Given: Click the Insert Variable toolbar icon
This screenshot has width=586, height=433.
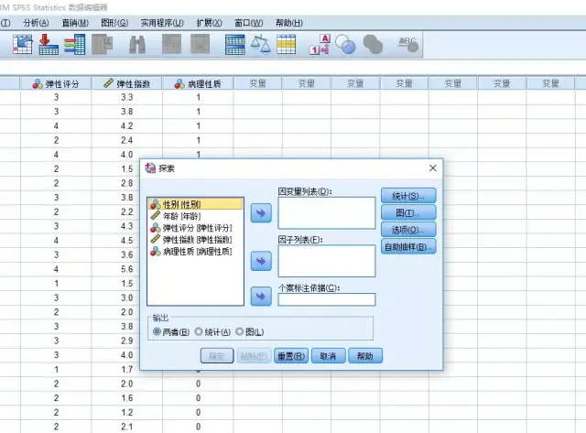Looking at the screenshot, I should pyautogui.click(x=200, y=45).
